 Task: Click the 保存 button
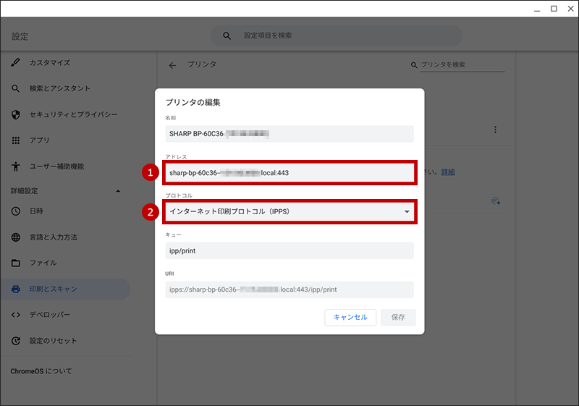[x=398, y=318]
